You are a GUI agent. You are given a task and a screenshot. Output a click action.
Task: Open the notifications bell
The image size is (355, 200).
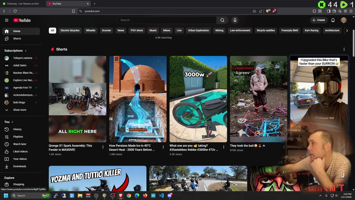coord(333,20)
